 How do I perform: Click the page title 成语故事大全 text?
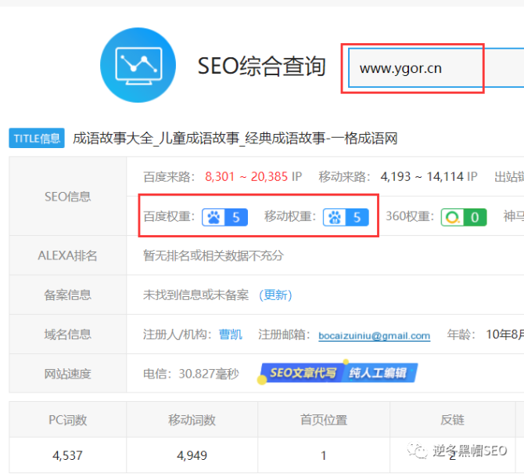coord(235,138)
